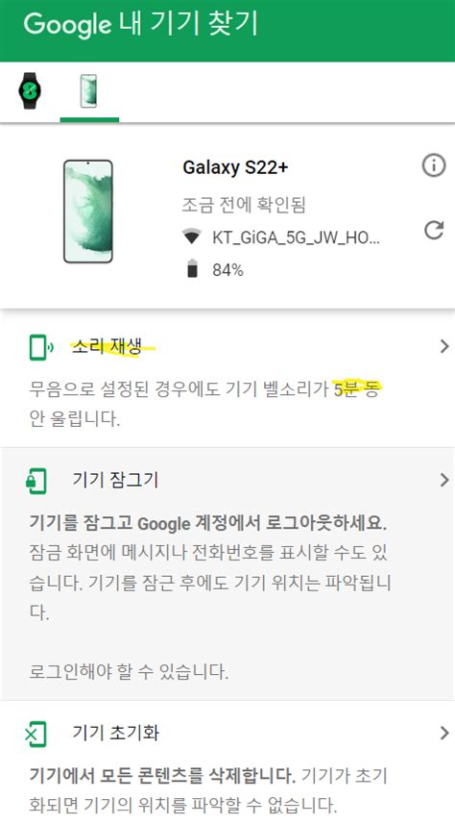Image resolution: width=455 pixels, height=824 pixels.
Task: Select the Galaxy S22+ phone tab
Action: point(88,91)
